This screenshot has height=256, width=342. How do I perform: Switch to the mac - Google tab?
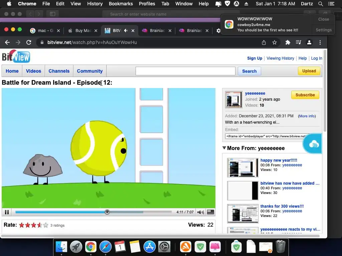coord(45,31)
